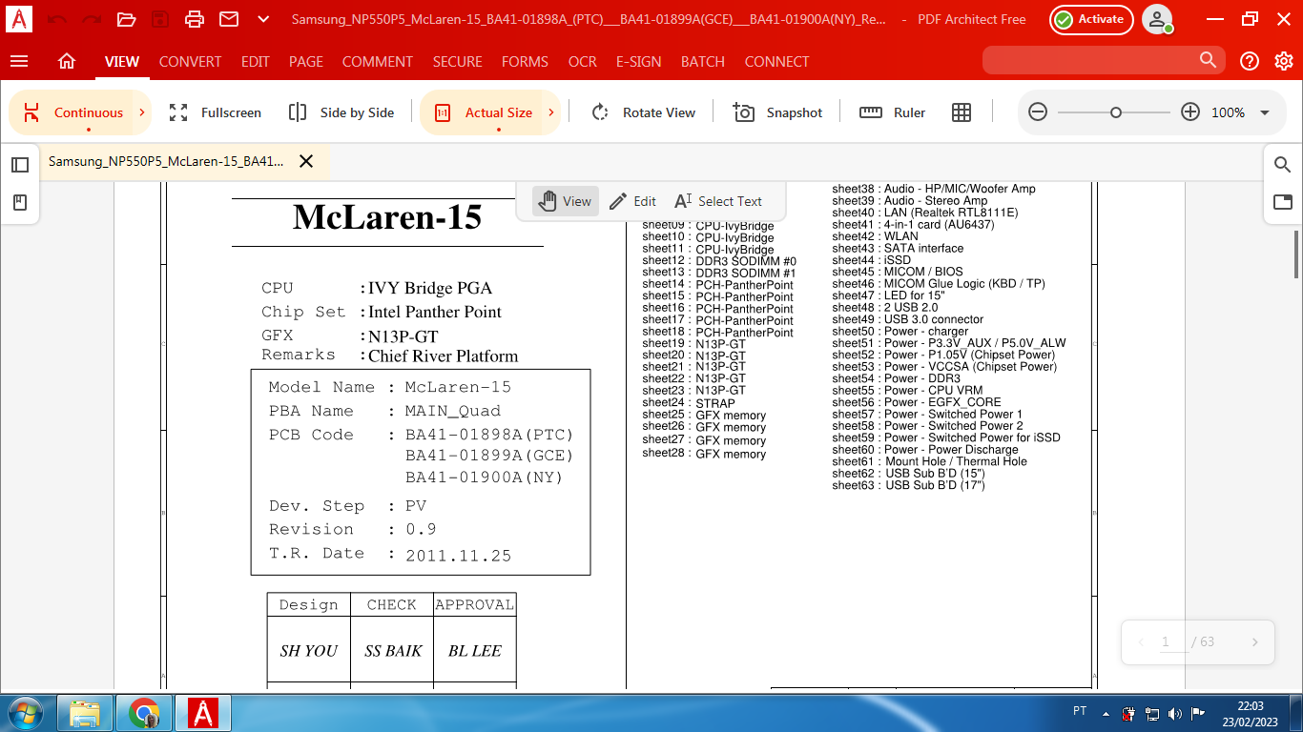Viewport: 1303px width, 732px height.
Task: Open the hamburger main menu
Action: (19, 61)
